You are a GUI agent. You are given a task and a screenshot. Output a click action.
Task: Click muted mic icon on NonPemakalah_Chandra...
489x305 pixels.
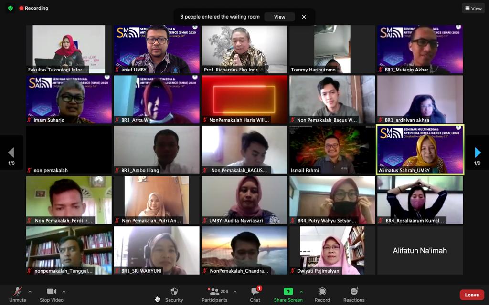click(205, 271)
